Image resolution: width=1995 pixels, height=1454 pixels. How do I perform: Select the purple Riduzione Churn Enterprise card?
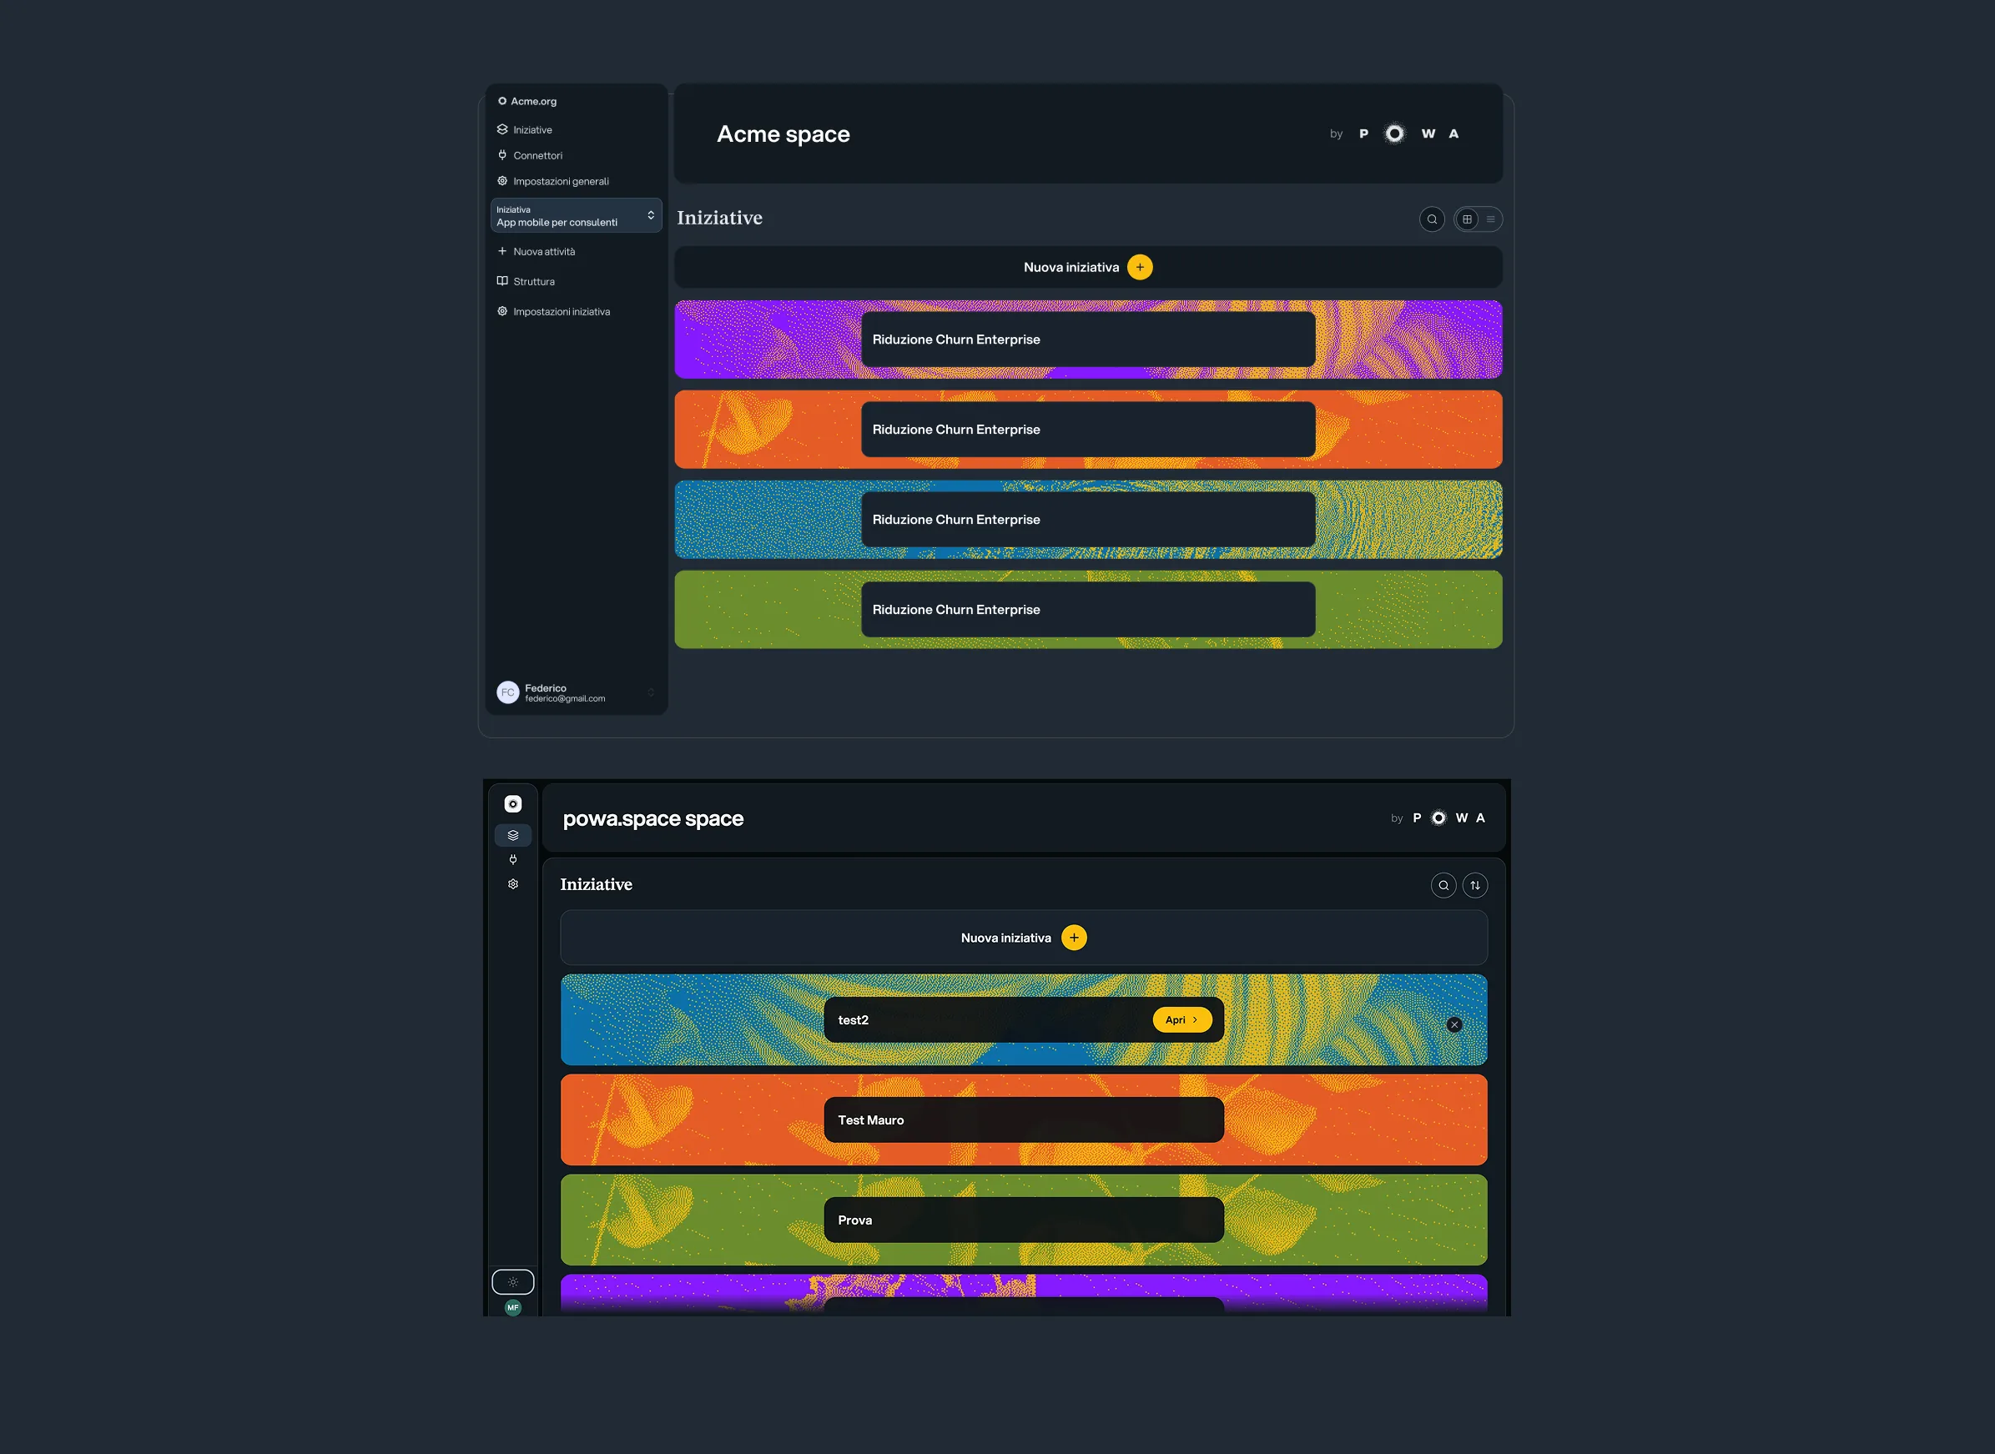(1088, 340)
